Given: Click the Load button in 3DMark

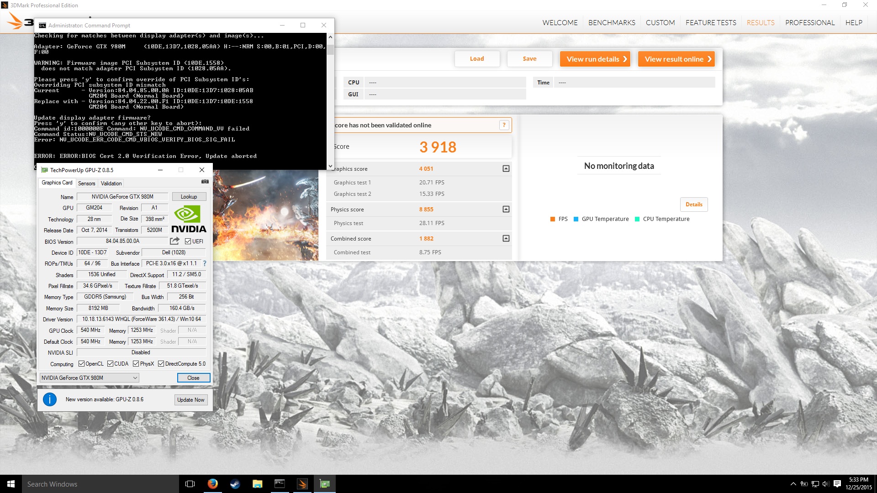Looking at the screenshot, I should pyautogui.click(x=477, y=59).
